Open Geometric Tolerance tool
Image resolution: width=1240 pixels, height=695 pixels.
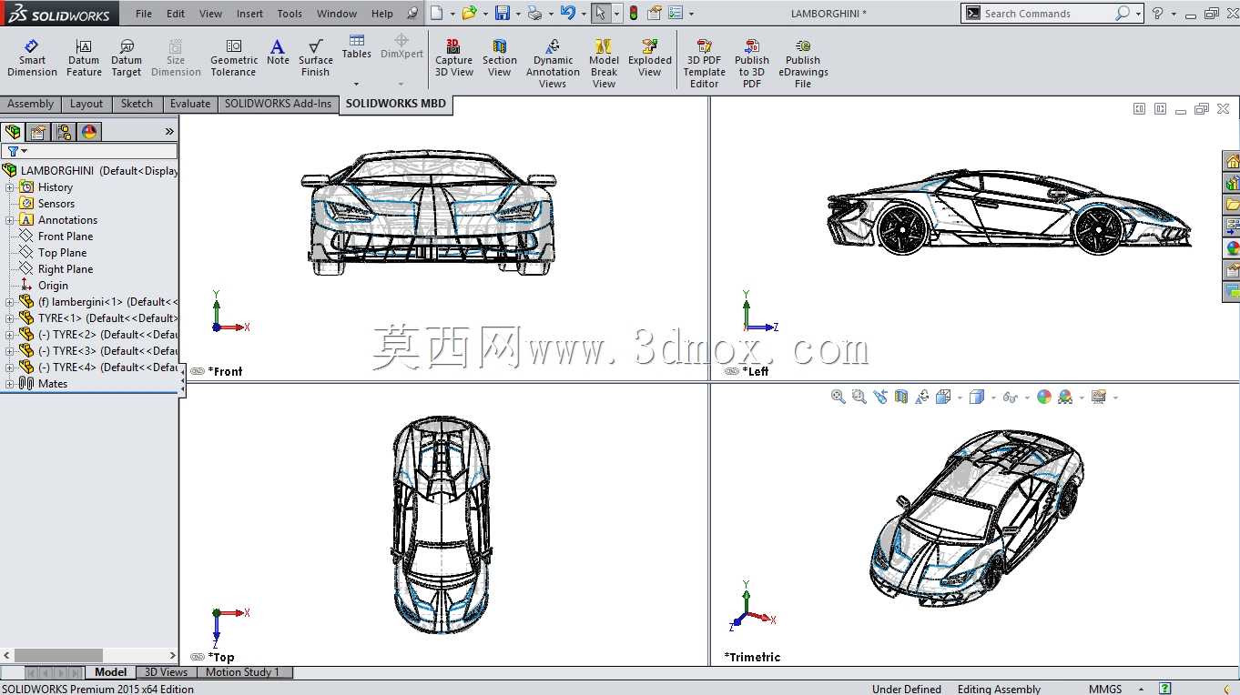pyautogui.click(x=234, y=58)
